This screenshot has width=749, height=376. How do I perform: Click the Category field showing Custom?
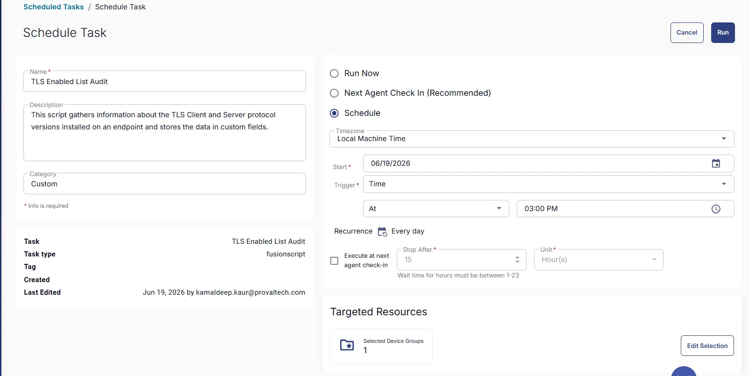click(x=164, y=184)
